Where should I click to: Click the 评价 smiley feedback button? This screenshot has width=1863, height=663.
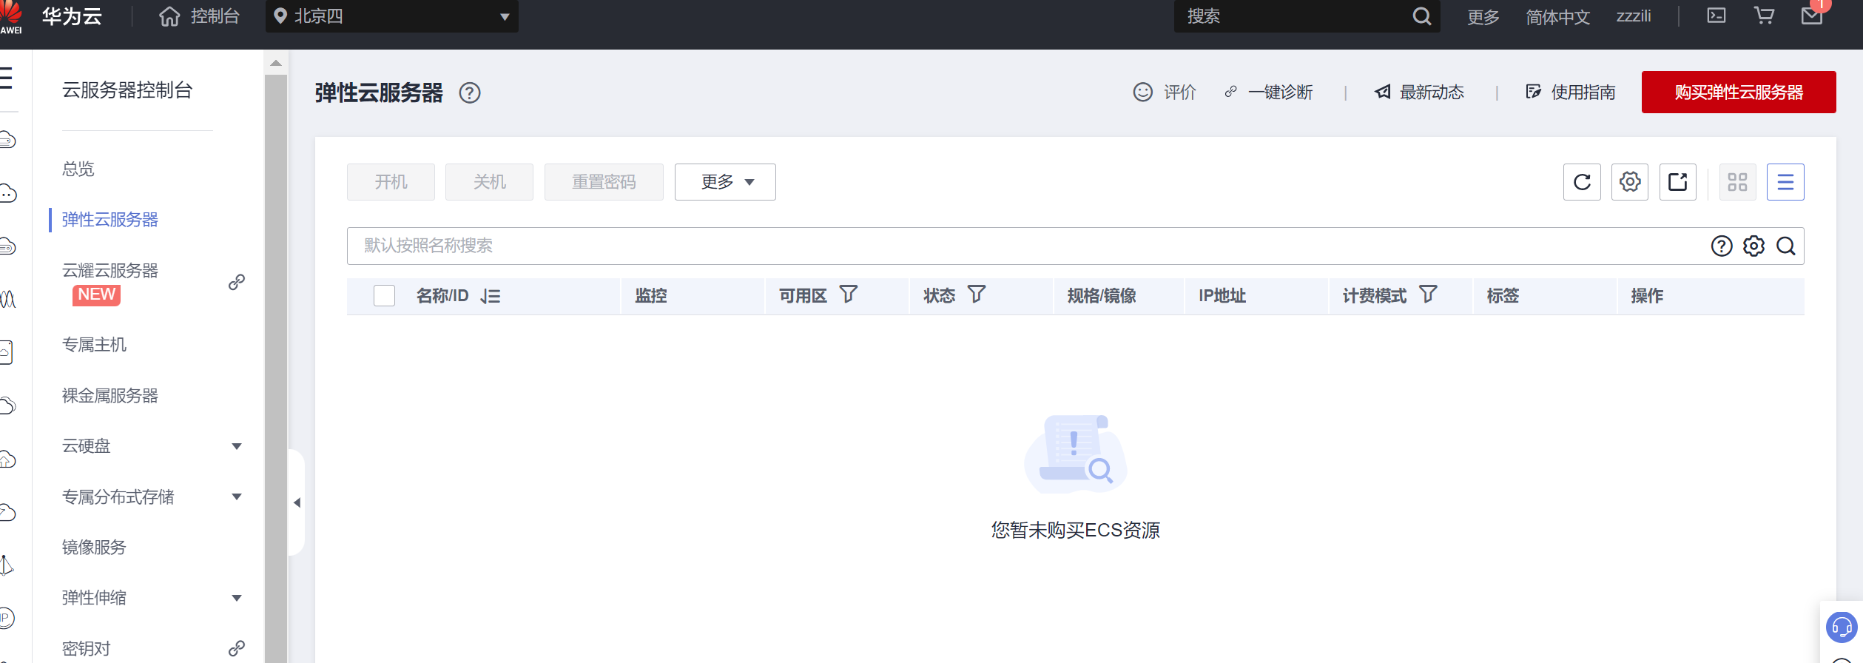(1165, 92)
